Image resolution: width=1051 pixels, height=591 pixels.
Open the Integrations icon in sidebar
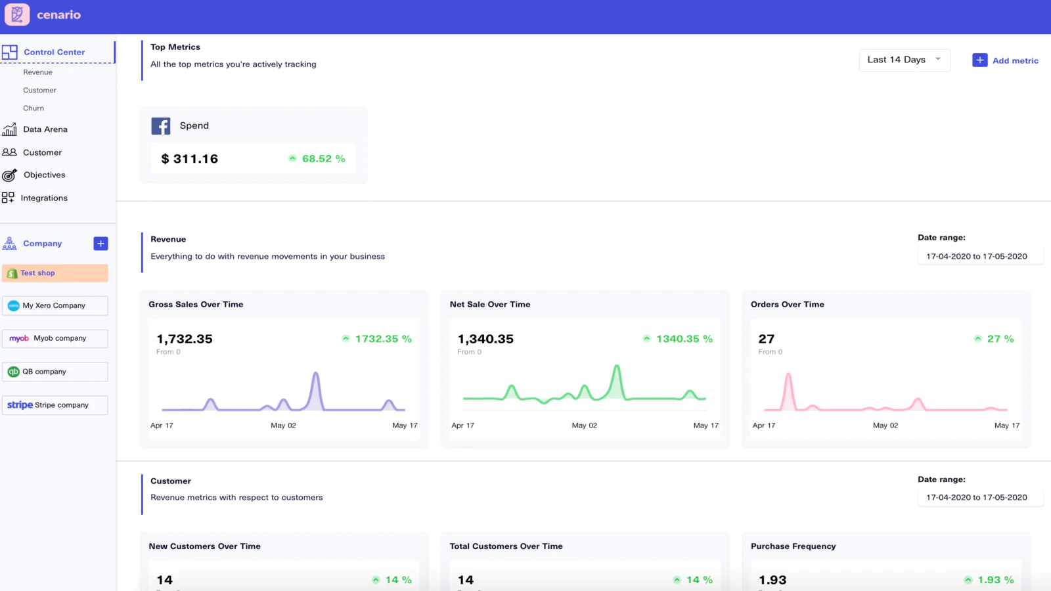click(x=8, y=198)
